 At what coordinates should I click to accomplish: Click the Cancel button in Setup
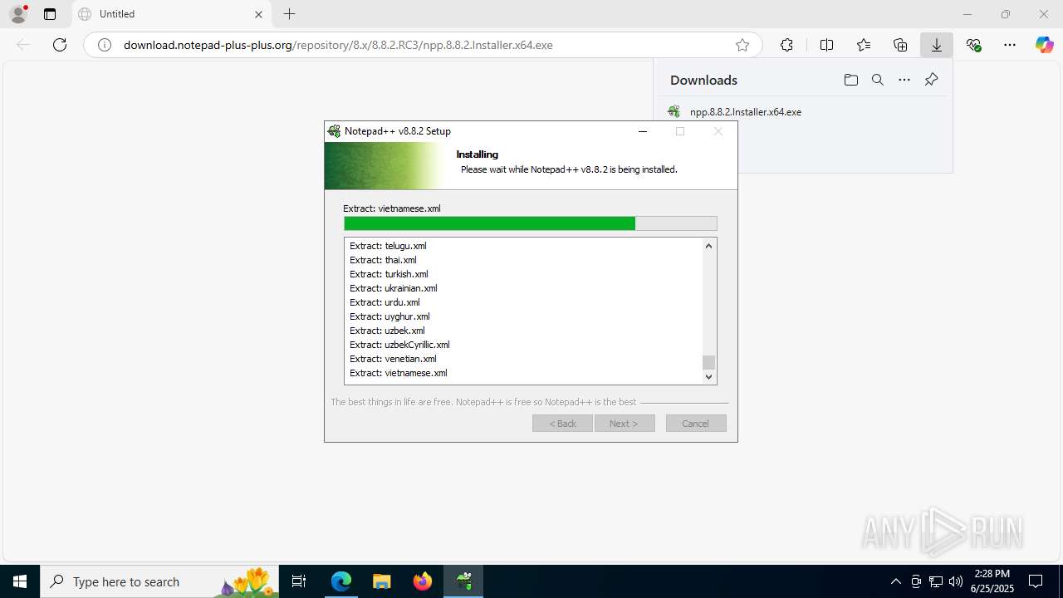click(x=696, y=424)
